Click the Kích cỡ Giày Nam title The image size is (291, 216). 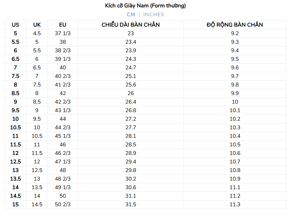(x=145, y=5)
